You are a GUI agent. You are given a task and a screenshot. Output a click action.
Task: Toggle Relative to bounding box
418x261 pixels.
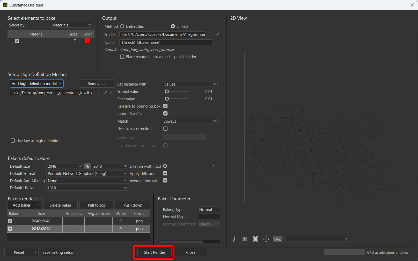tap(165, 106)
